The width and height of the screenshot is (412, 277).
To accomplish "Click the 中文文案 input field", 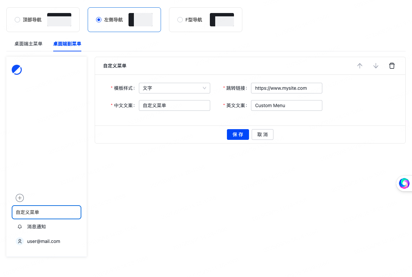I will [174, 105].
